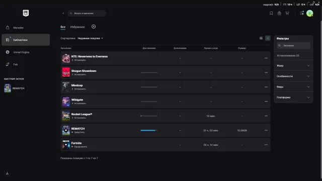322x181 pixels.
Task: Open more options for Mindcop
Action: coord(266,87)
